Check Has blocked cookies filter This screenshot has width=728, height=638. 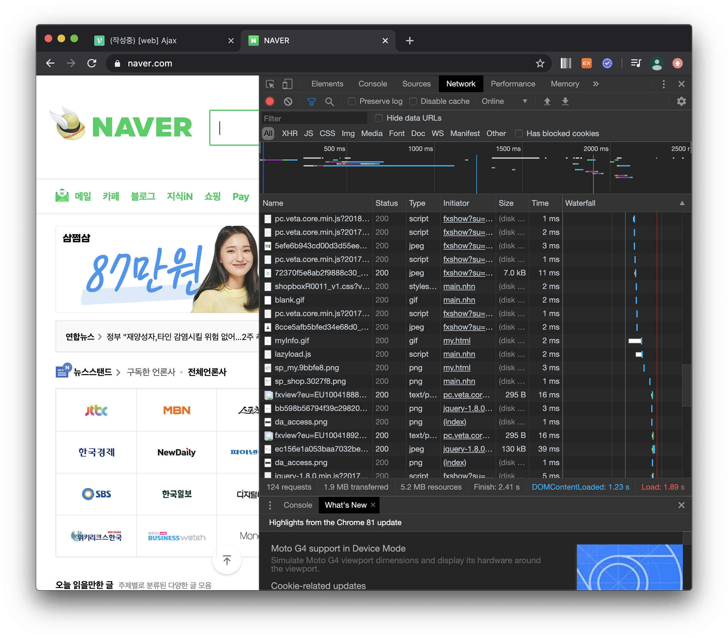pos(519,134)
